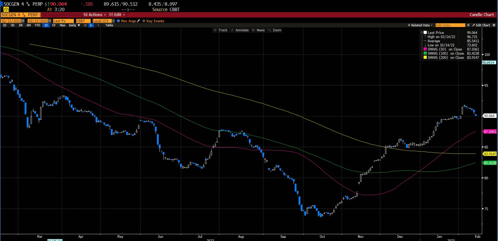498x241 pixels.
Task: Expand the chart style dropdown arrow
Action: click(x=98, y=25)
